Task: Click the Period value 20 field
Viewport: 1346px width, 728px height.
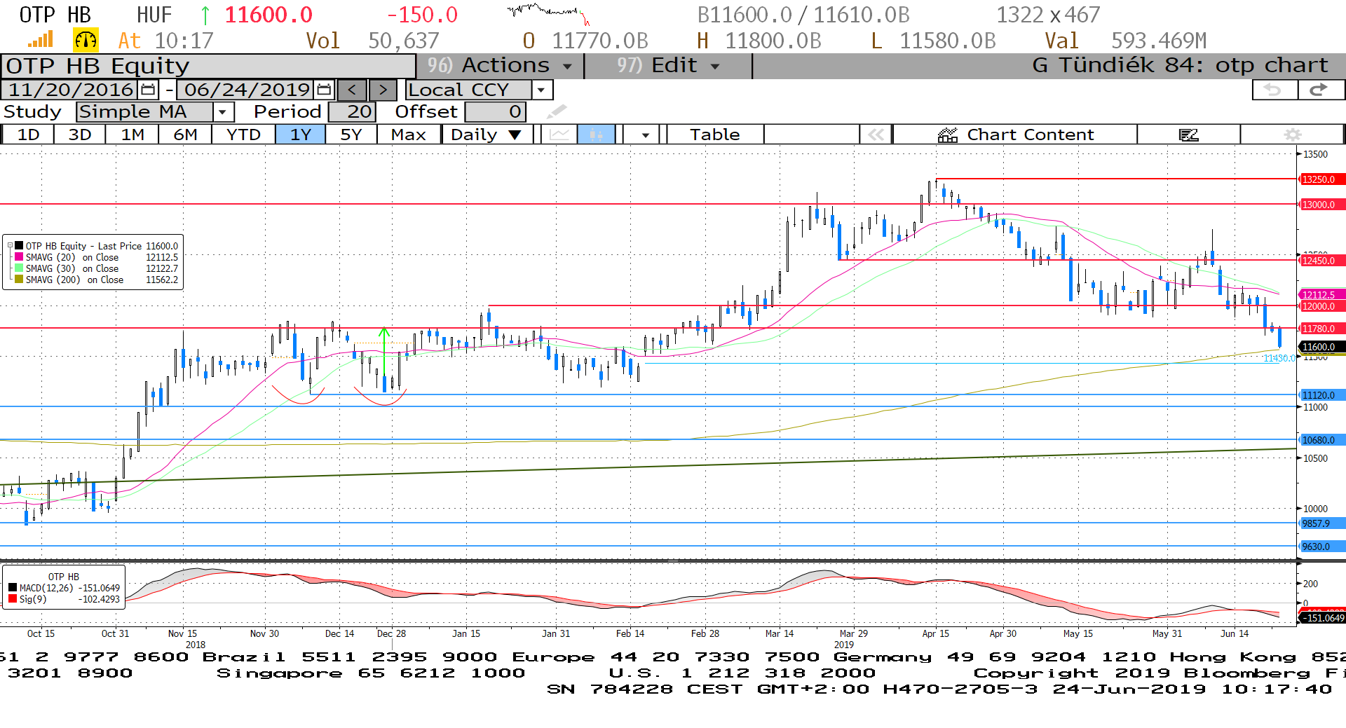Action: click(352, 111)
